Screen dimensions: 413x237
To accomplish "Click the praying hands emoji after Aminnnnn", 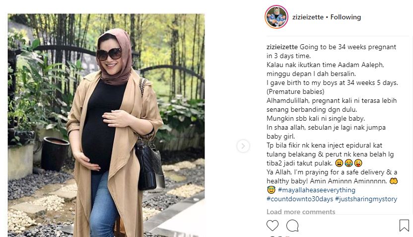I will click(x=394, y=181).
